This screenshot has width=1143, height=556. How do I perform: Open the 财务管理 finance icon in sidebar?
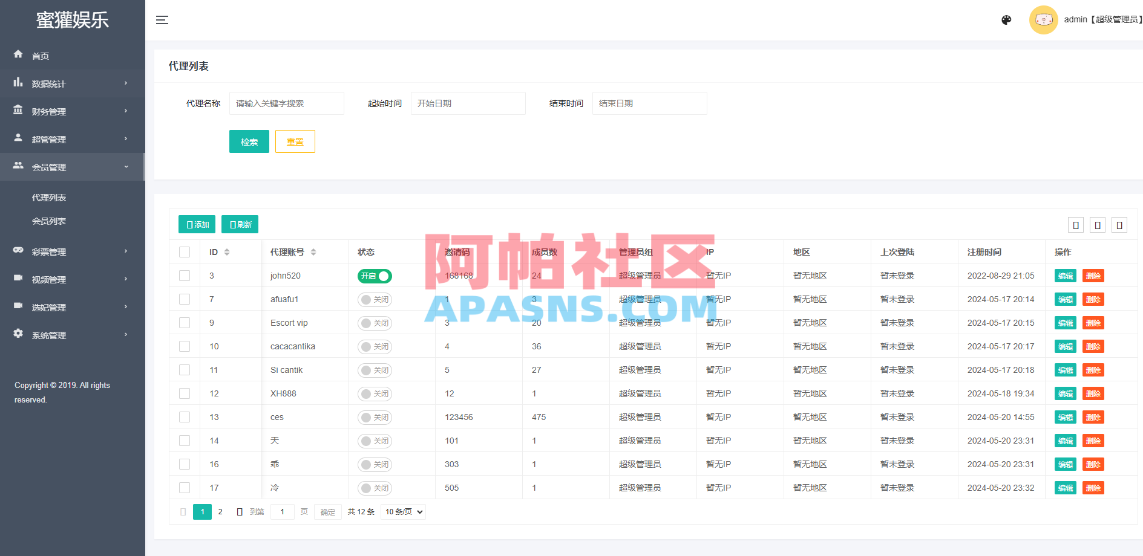click(x=18, y=111)
